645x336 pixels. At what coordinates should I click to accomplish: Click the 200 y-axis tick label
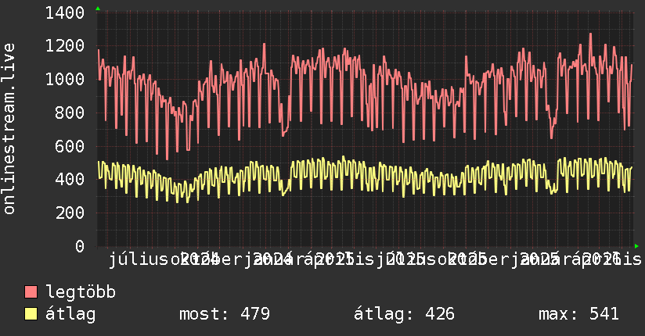pyautogui.click(x=70, y=213)
